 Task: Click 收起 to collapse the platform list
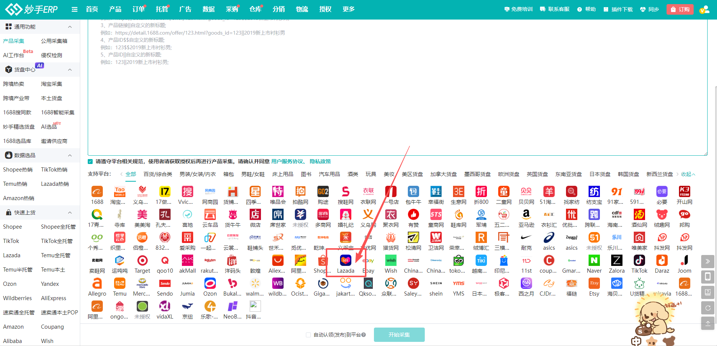pos(688,174)
